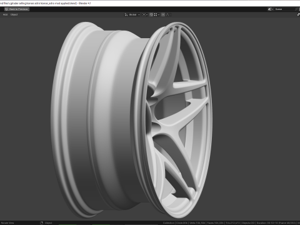
Task: Toggle the snapping magnet icon
Action: point(151,14)
